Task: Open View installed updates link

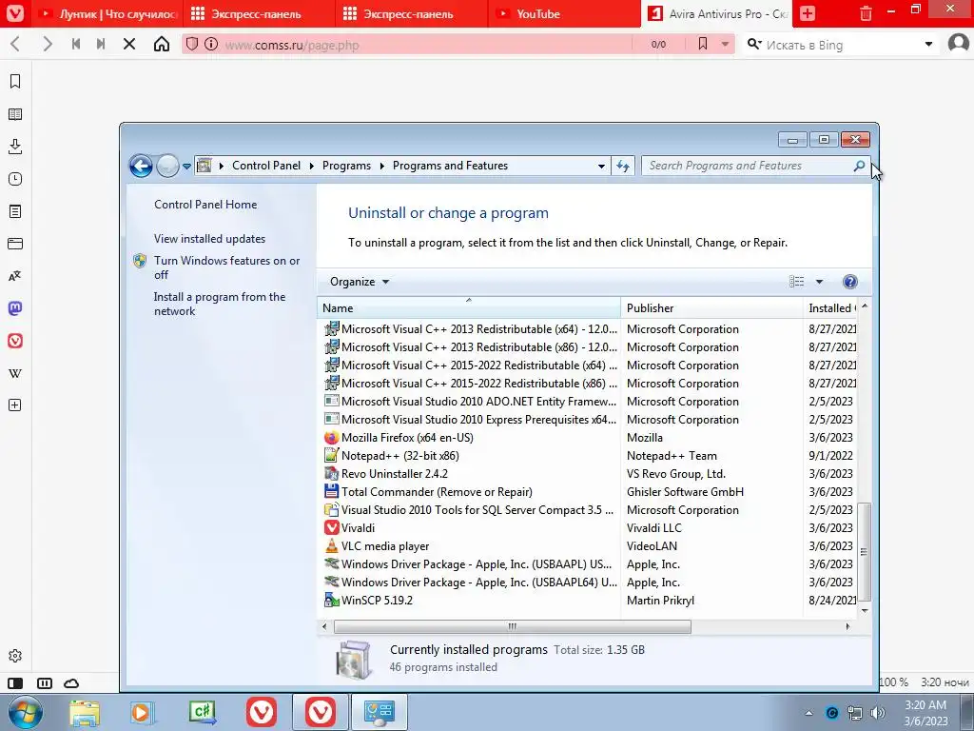Action: point(209,239)
